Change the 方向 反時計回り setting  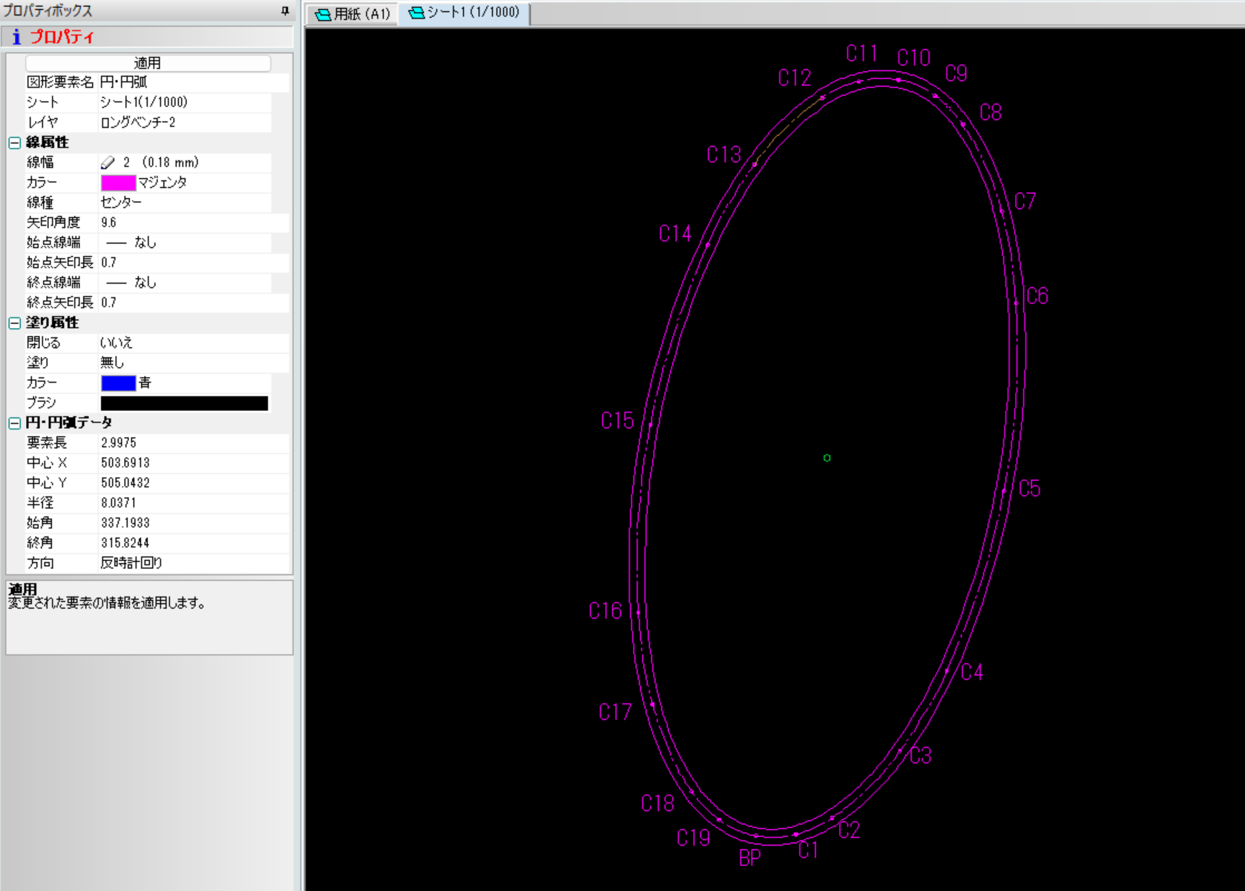(186, 563)
